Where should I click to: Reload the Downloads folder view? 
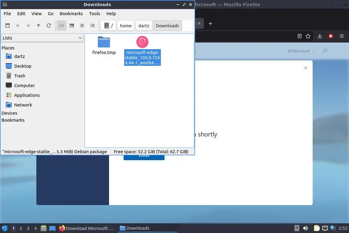(49, 26)
